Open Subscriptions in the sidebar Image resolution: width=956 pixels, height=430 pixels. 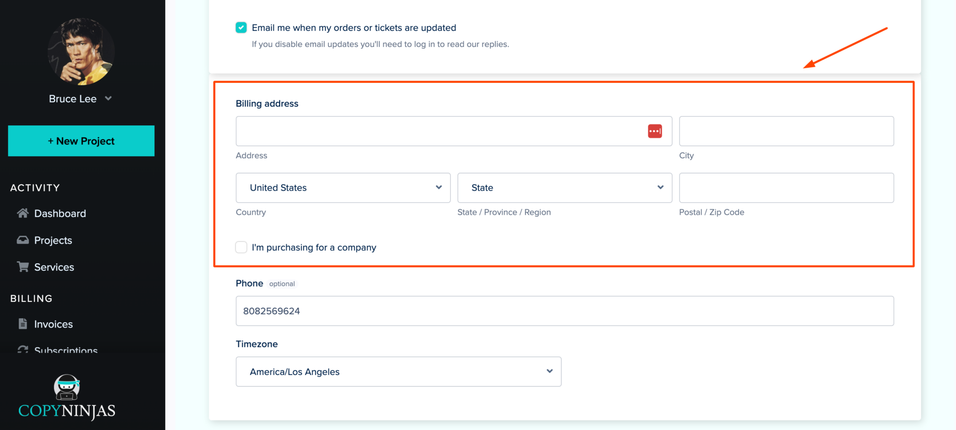tap(66, 349)
